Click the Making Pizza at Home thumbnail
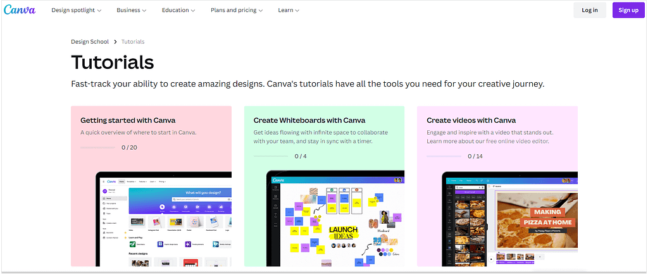The image size is (648, 275). pyautogui.click(x=509, y=219)
